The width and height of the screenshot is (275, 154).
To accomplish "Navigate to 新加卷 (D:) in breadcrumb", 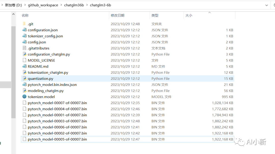I will [13, 5].
